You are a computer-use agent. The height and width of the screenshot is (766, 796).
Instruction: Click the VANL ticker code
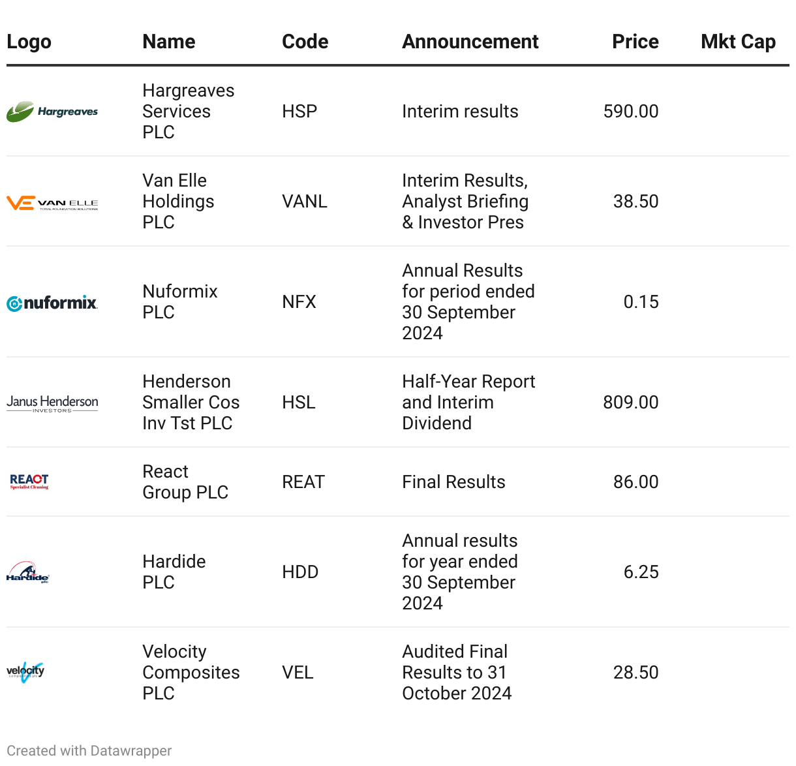pos(305,202)
